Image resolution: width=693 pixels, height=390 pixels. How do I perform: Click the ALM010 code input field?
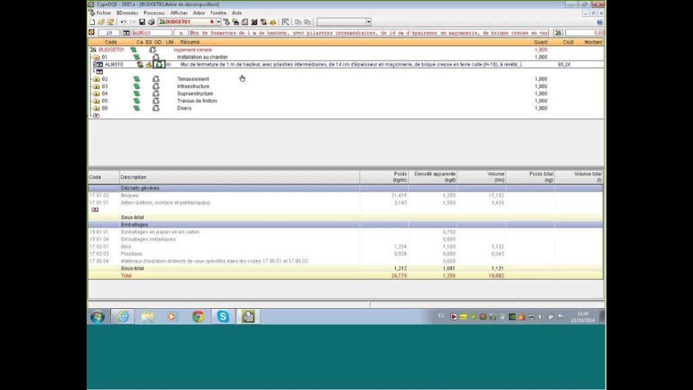pos(152,32)
